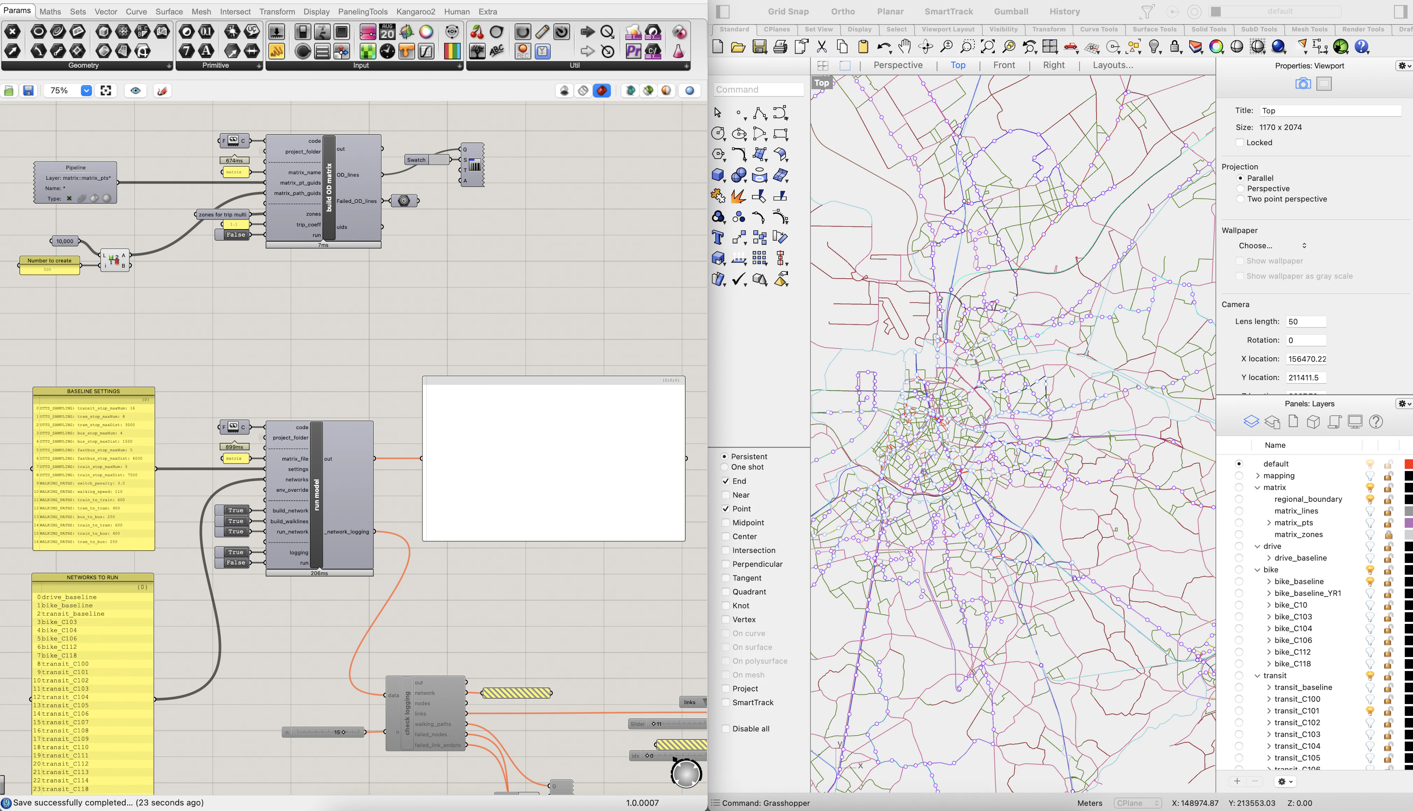Save the Grasshopper document with floppy icon
The width and height of the screenshot is (1413, 811).
pos(28,90)
